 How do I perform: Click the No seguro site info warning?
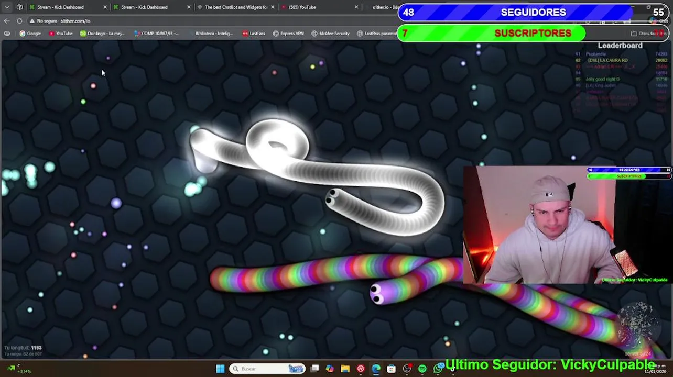[44, 21]
